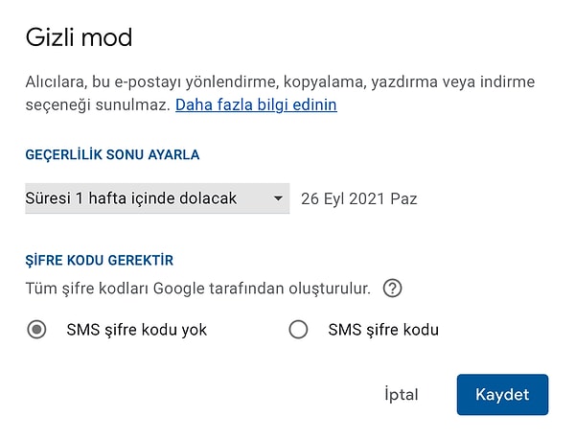The height and width of the screenshot is (440, 575).
Task: Open the 'Daha fazla bilgi edinin' link
Action: click(x=256, y=104)
